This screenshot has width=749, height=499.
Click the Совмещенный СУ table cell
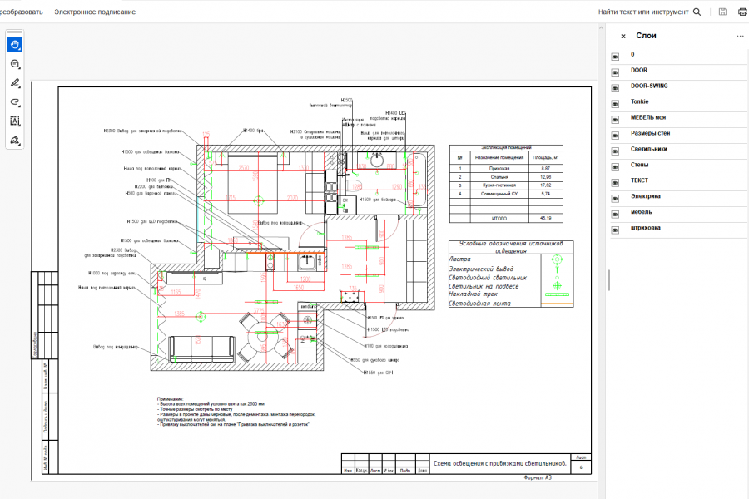pos(499,194)
